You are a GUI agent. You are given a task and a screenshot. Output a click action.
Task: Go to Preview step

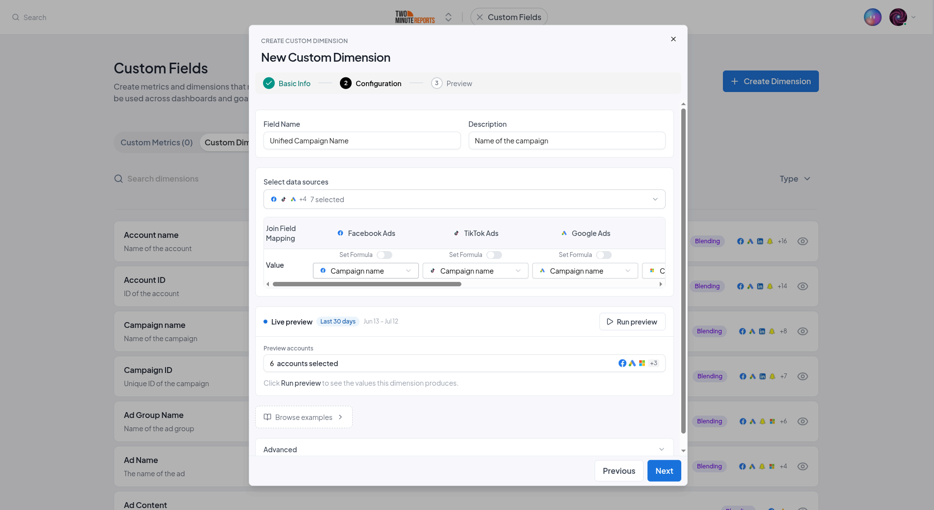[x=452, y=83]
